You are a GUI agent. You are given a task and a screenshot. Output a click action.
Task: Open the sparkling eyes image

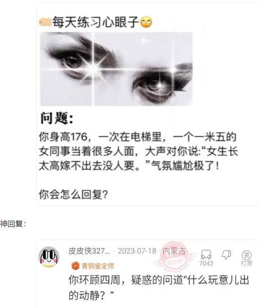point(116,69)
